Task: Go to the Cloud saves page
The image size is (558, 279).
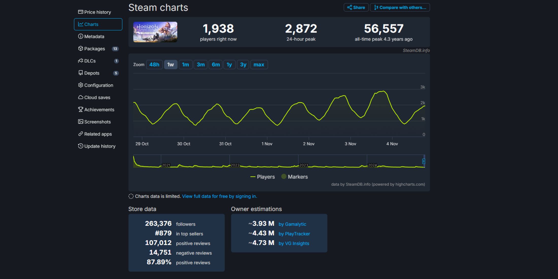Action: point(98,97)
